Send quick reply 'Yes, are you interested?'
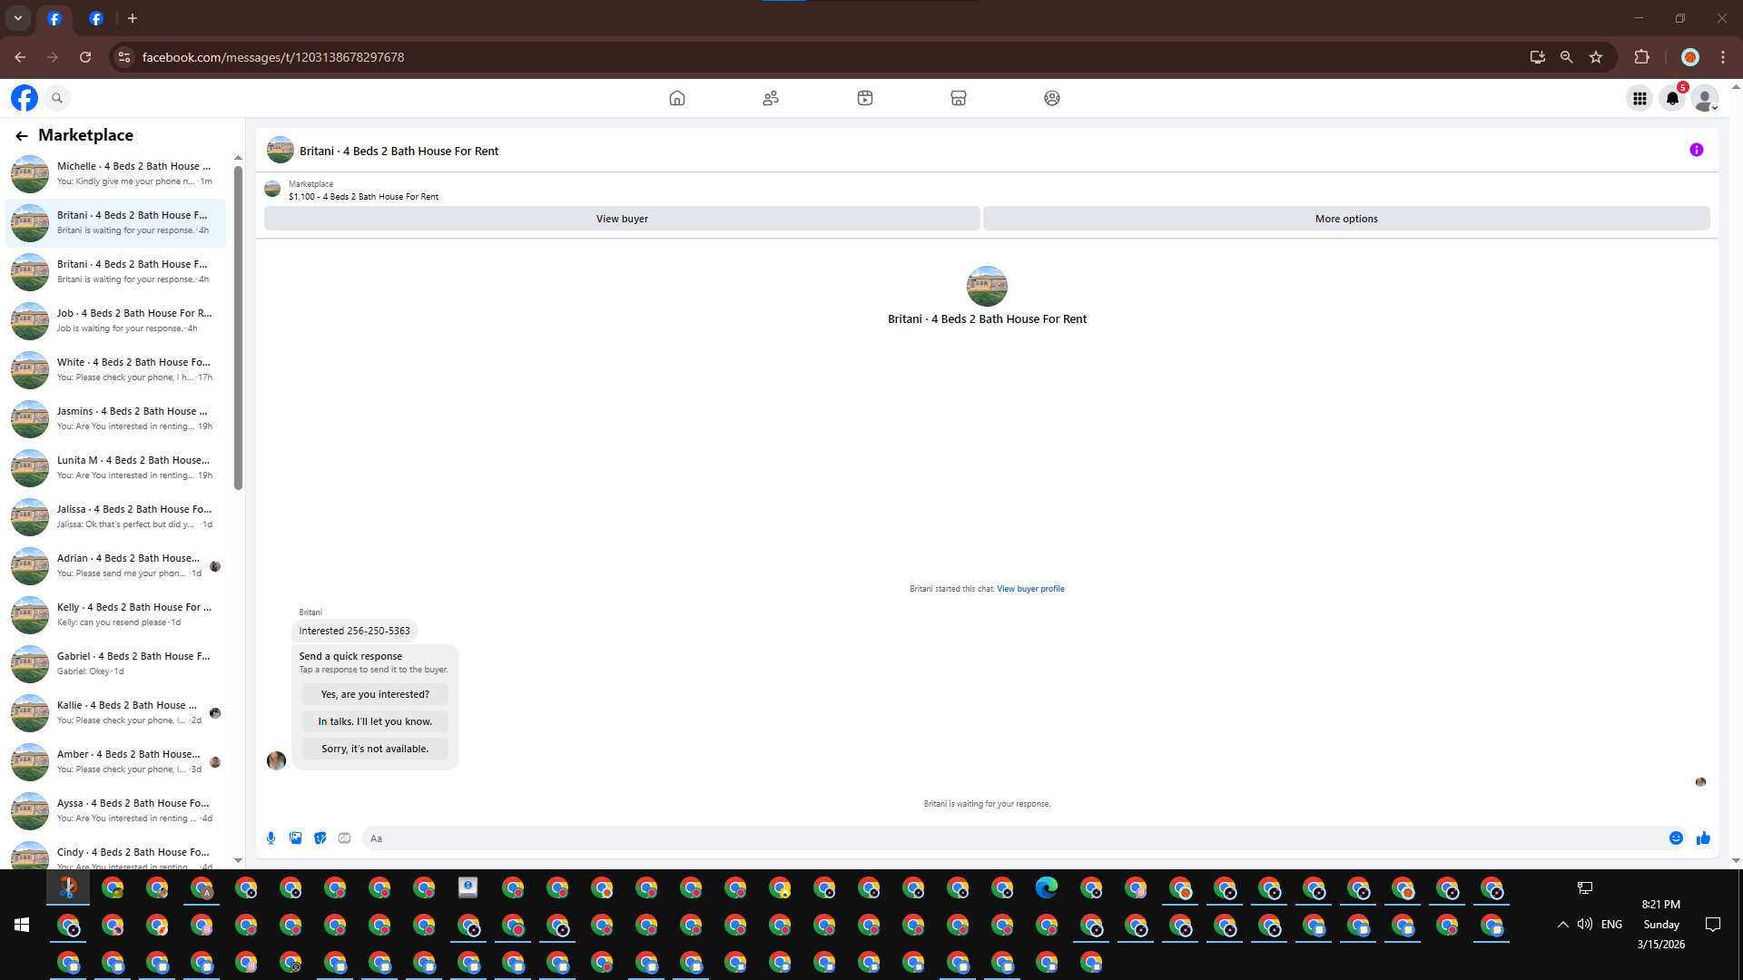The image size is (1743, 980). pos(375,694)
